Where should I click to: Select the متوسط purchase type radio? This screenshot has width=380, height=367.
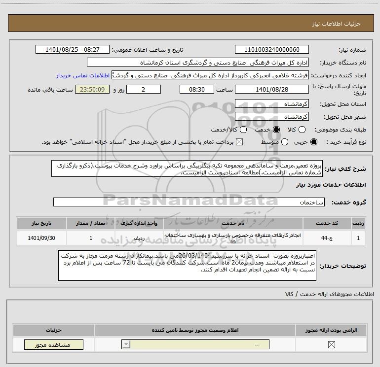coord(285,142)
